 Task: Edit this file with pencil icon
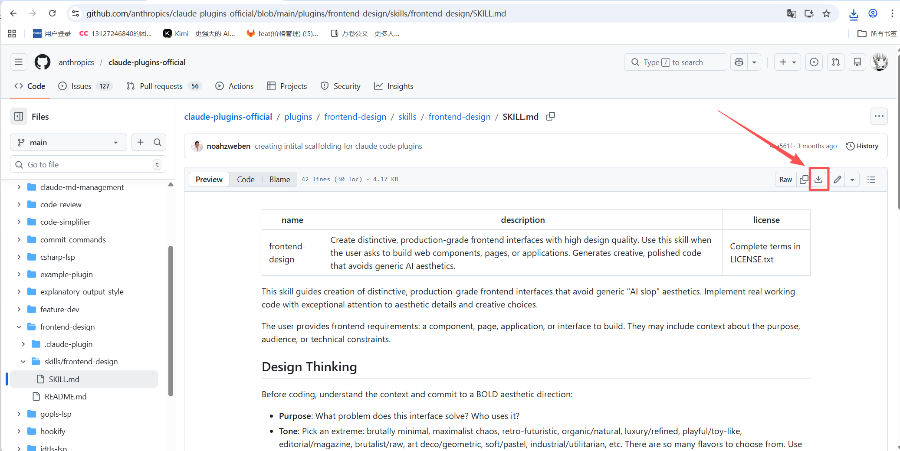point(838,179)
